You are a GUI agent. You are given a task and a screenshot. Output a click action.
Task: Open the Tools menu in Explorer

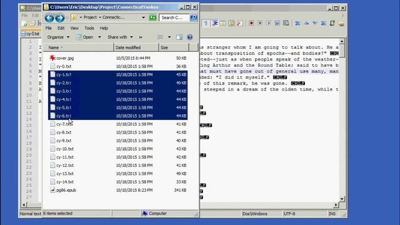[x=89, y=28]
